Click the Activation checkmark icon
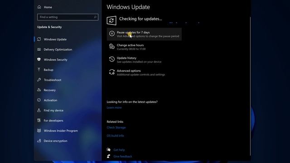The image size is (290, 163). (39, 100)
